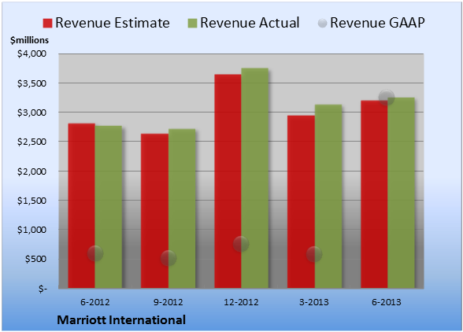Click the 12-2012 axis label

pos(241,302)
